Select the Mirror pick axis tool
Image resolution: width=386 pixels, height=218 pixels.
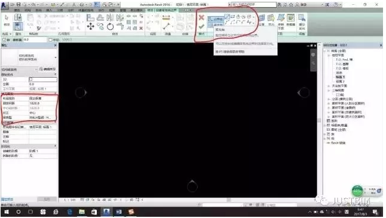[x=110, y=18]
